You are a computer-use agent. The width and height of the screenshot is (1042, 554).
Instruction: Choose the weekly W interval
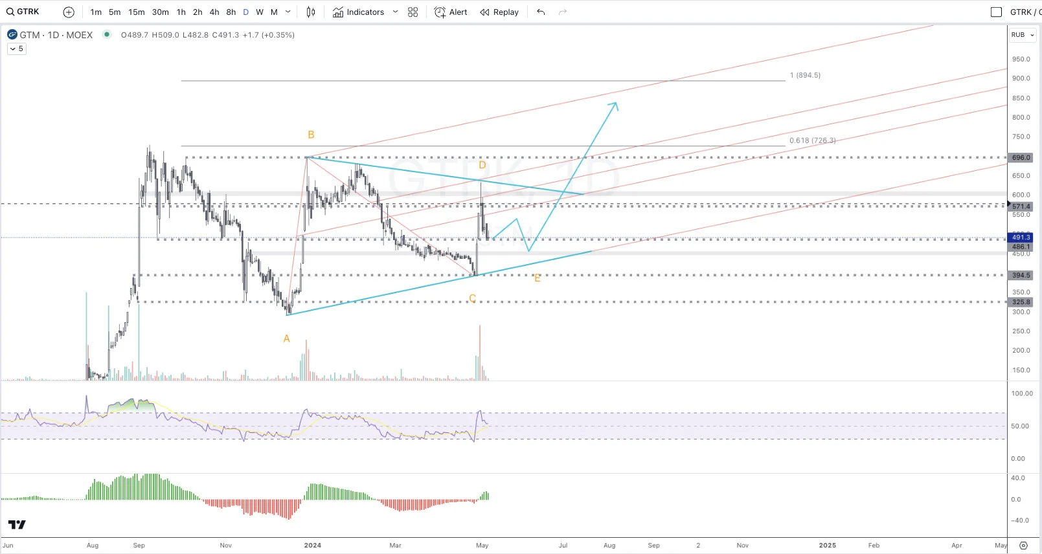click(x=260, y=12)
